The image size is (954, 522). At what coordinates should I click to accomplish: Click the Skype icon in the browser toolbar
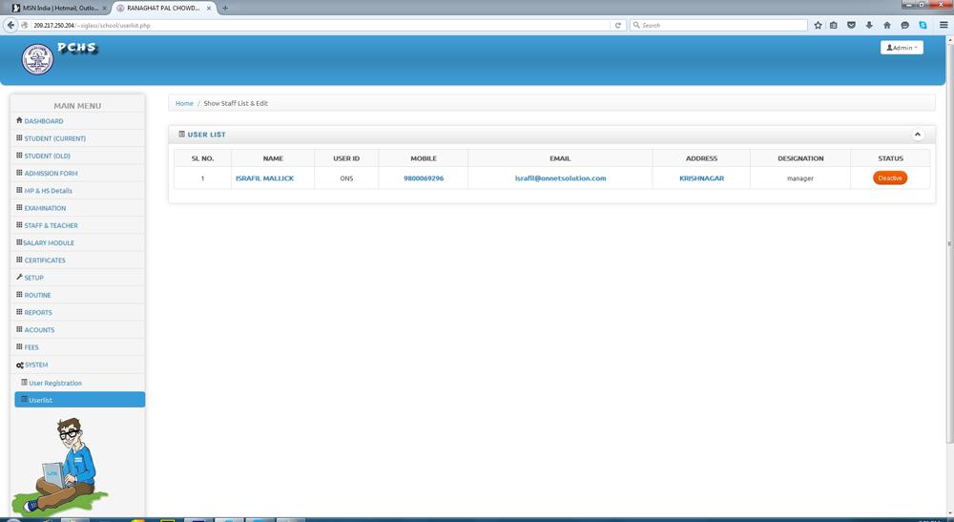click(923, 26)
